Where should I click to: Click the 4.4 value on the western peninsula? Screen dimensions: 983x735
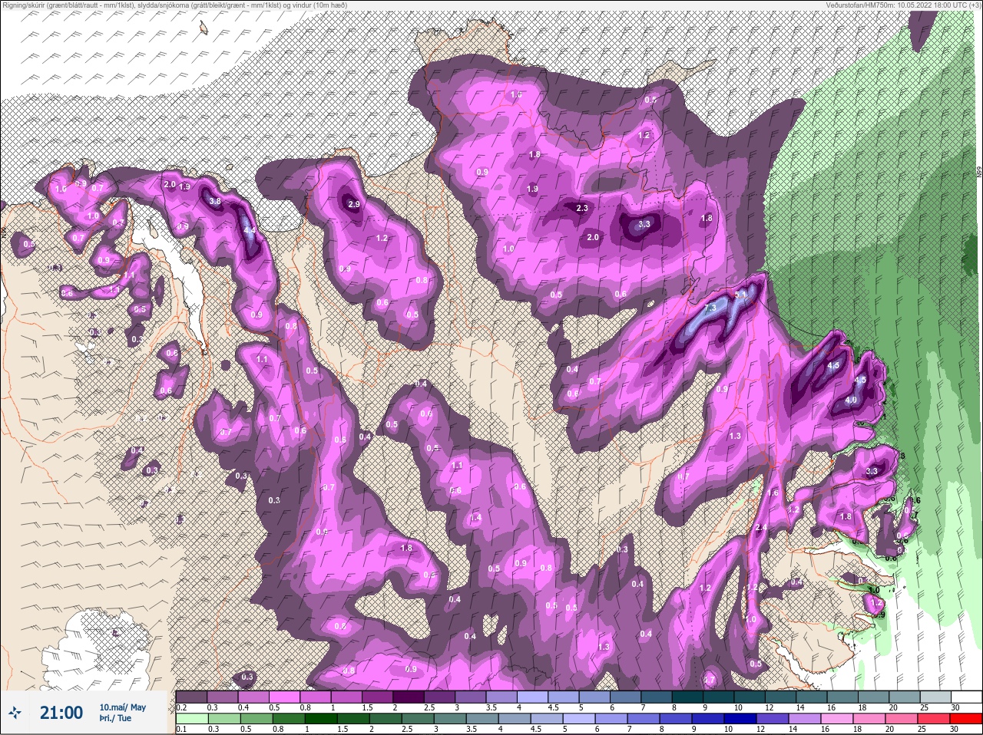249,229
